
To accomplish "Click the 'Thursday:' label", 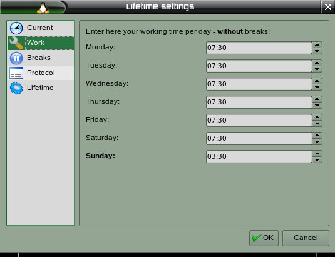I will (103, 101).
